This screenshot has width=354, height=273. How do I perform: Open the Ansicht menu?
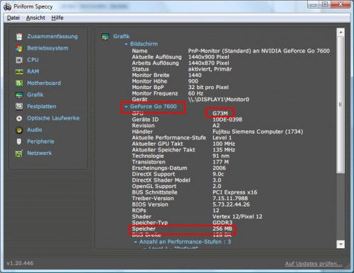point(35,18)
